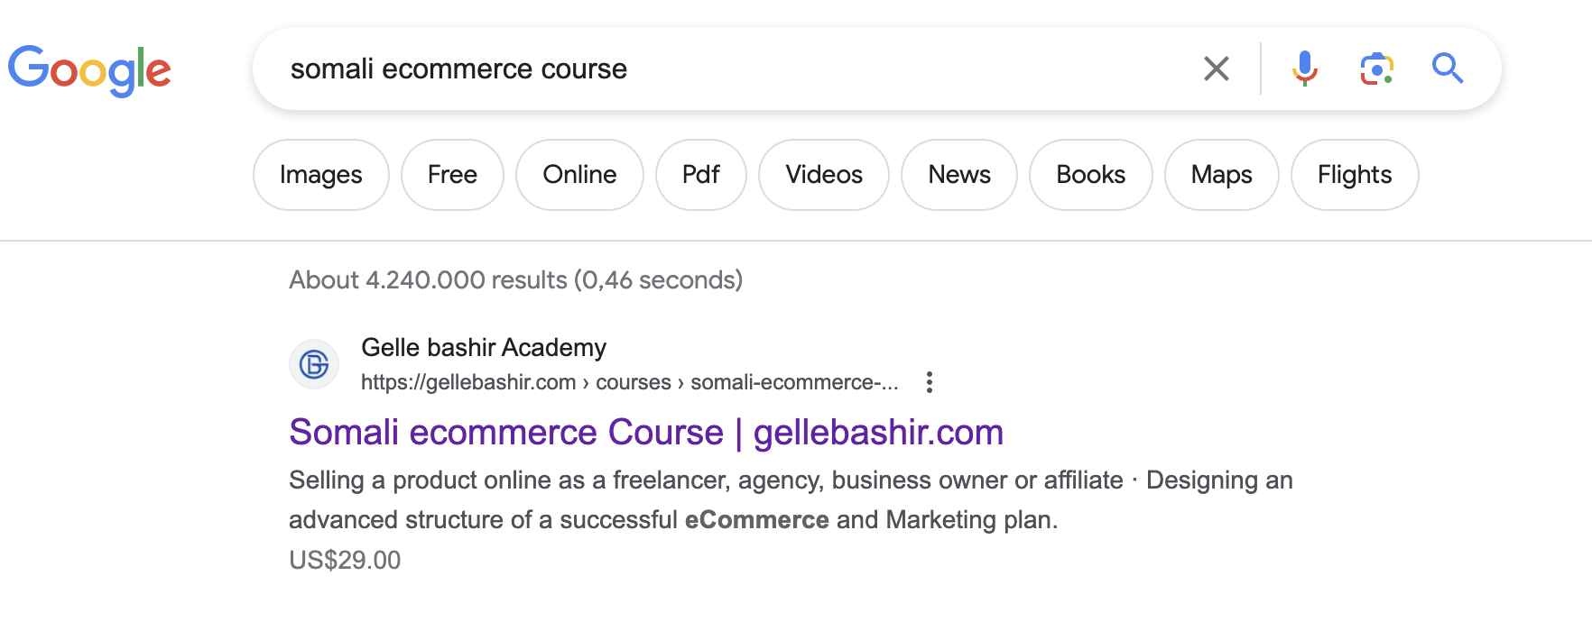Apply the Pdf filter chip
1592x640 pixels.
point(700,175)
